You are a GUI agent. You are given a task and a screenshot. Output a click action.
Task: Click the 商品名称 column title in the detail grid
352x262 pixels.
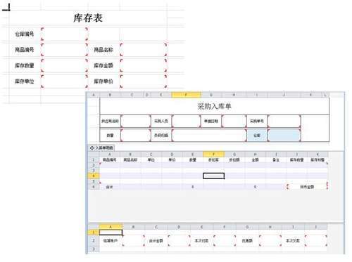(130, 160)
